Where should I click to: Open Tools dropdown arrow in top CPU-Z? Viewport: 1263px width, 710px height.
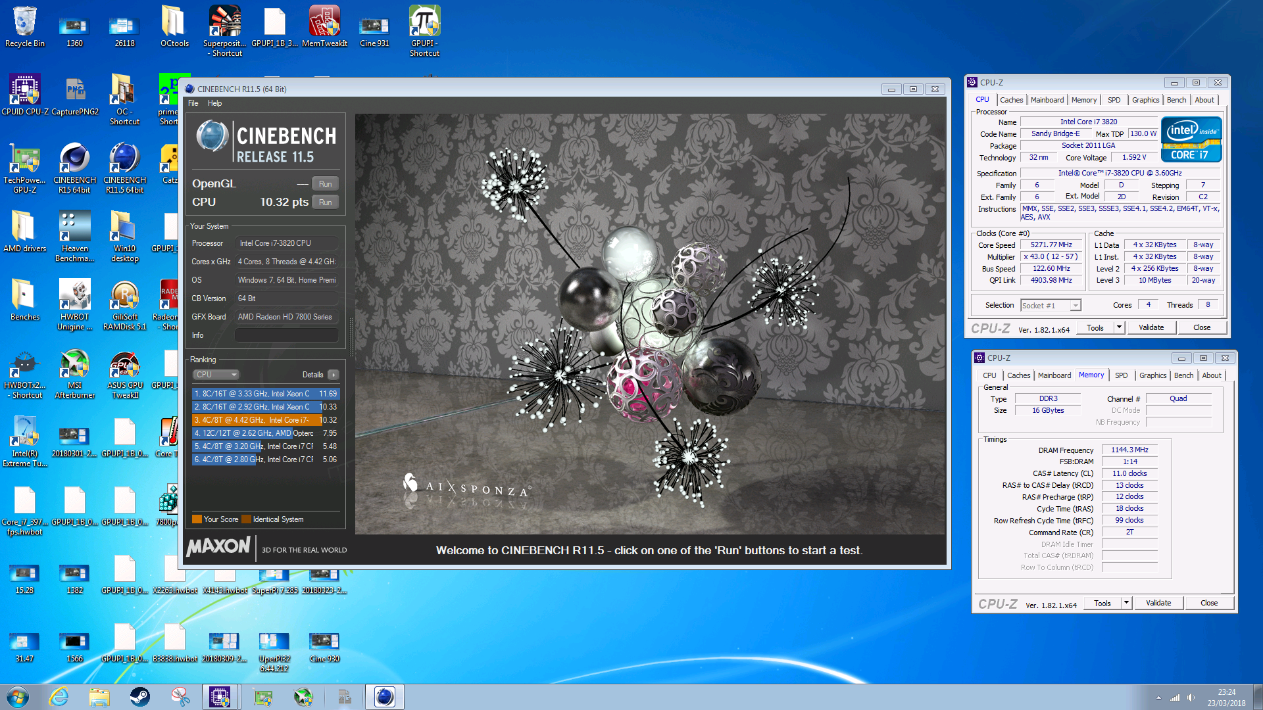(1119, 327)
